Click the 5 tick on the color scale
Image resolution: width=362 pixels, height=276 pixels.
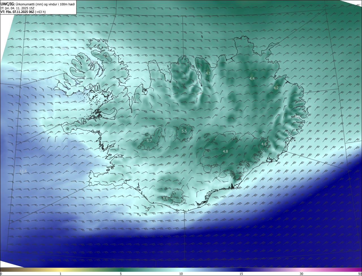click(x=121, y=274)
